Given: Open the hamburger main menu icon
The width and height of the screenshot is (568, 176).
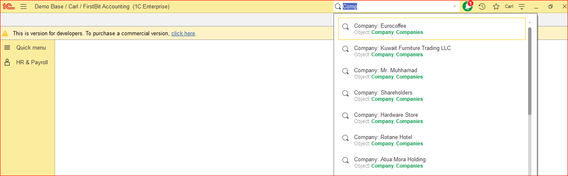Looking at the screenshot, I should tap(24, 7).
